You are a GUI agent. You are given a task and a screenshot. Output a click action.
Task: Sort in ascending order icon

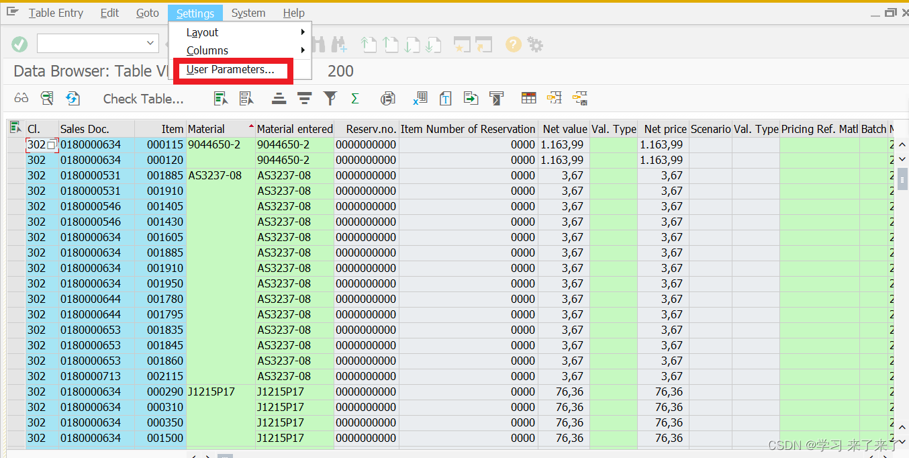tap(279, 99)
